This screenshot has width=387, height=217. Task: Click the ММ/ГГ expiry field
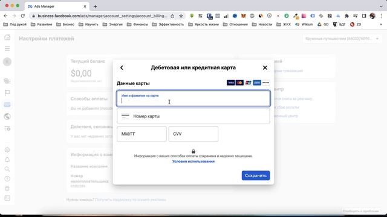(x=141, y=134)
